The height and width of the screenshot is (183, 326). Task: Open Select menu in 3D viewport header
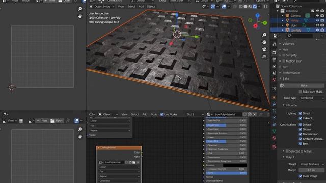tap(131, 7)
